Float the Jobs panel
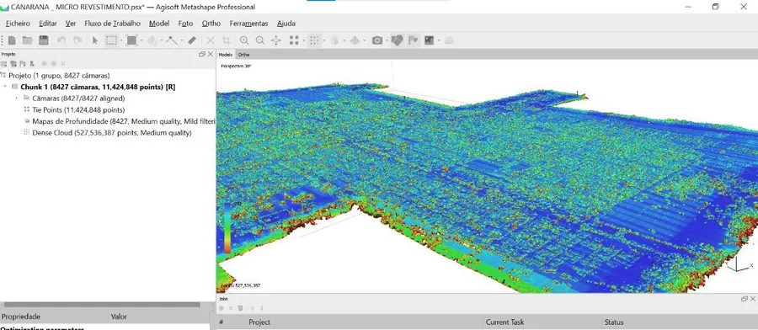The height and width of the screenshot is (330, 758). [x=744, y=299]
